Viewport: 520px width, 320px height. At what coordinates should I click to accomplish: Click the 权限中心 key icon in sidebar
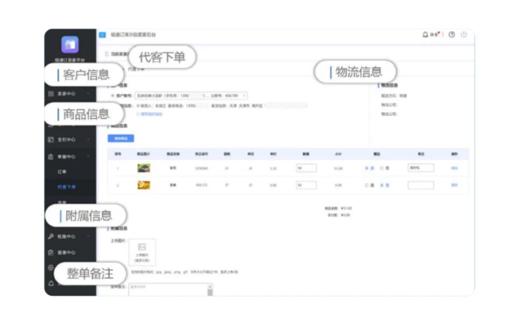[51, 237]
